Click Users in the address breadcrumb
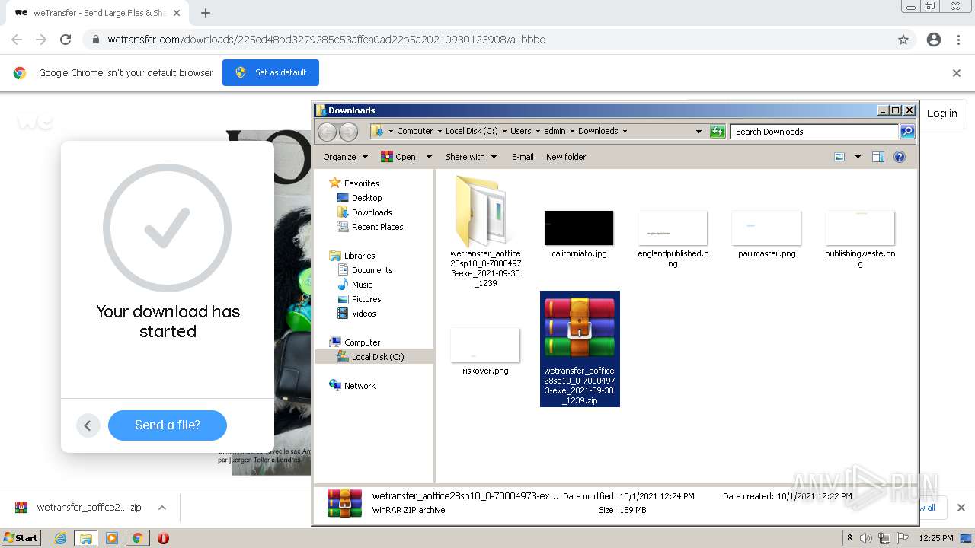This screenshot has height=548, width=975. pyautogui.click(x=521, y=131)
